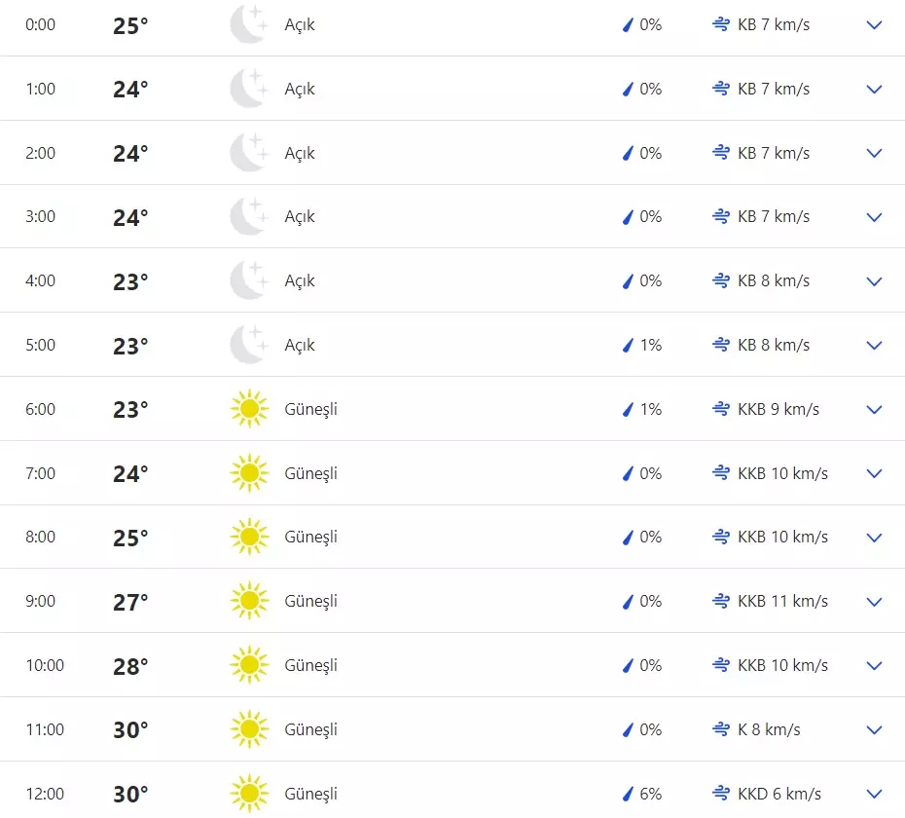Expand the 8:00 forecast row
The width and height of the screenshot is (905, 818).
(x=874, y=538)
